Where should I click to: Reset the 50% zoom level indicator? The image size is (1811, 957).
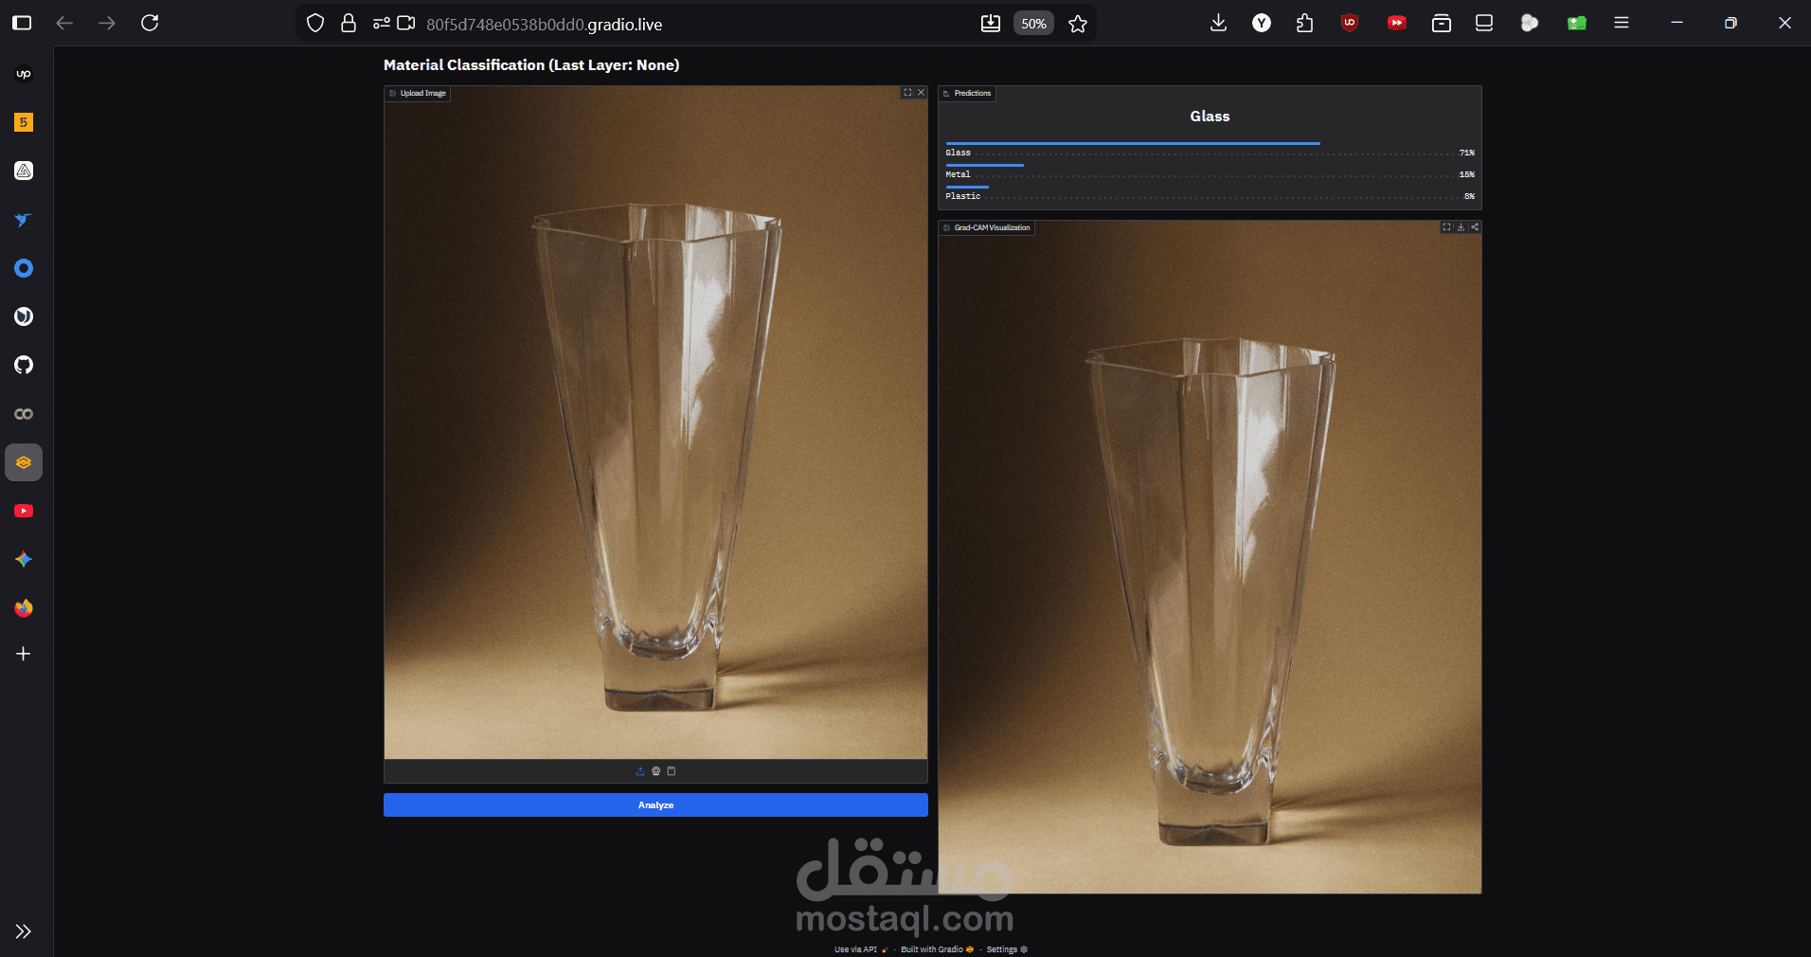(x=1033, y=24)
